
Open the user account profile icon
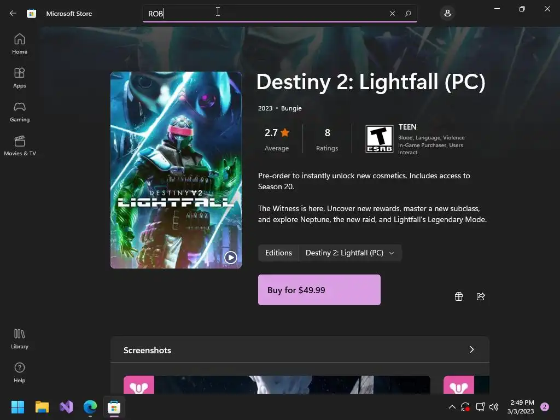[x=447, y=14]
